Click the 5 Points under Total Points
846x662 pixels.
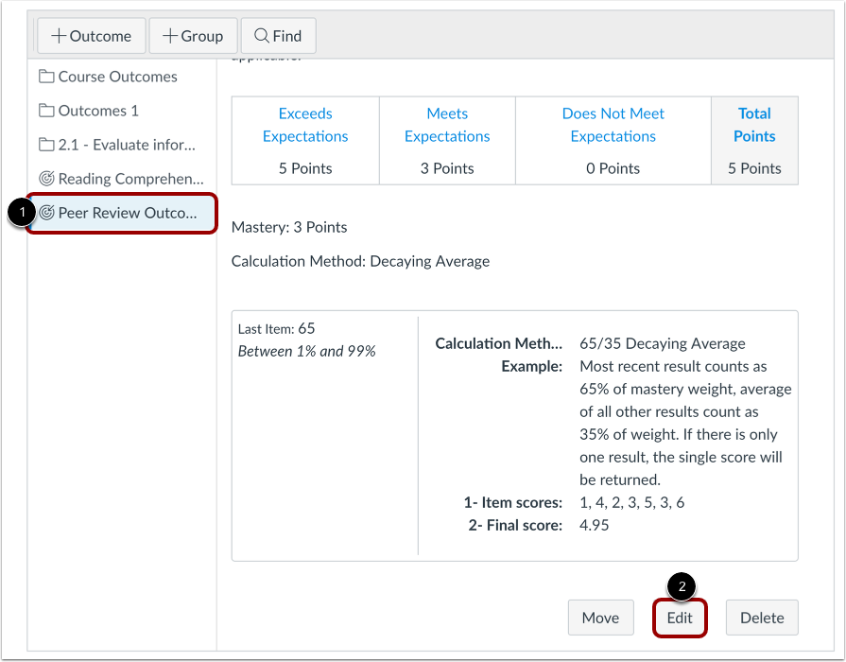coord(754,168)
